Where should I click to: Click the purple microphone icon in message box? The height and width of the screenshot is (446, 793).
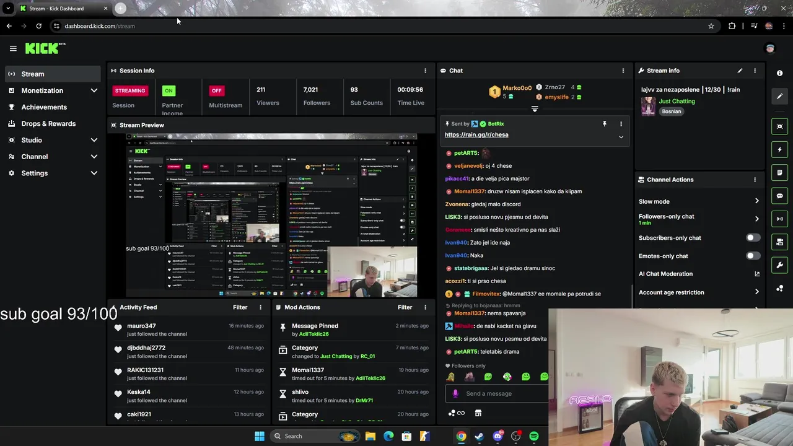coord(455,393)
